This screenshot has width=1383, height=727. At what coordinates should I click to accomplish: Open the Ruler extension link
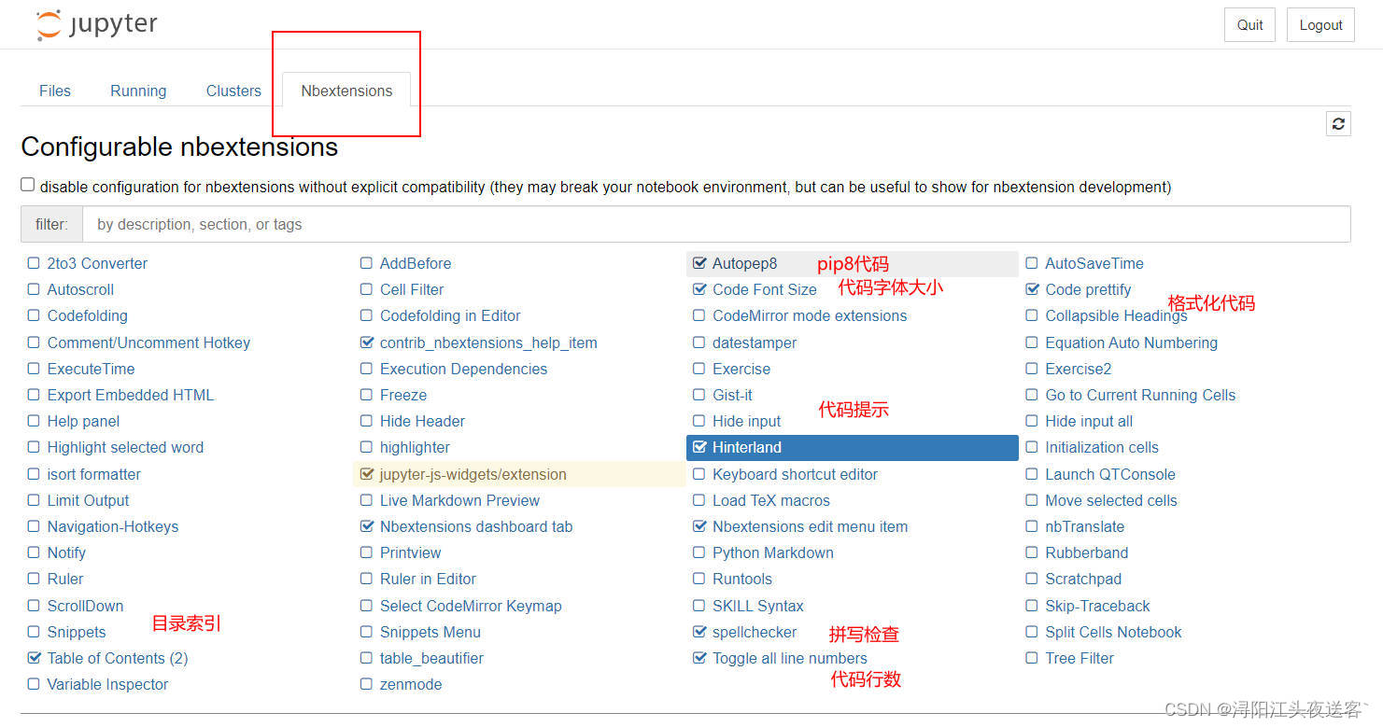pos(65,579)
